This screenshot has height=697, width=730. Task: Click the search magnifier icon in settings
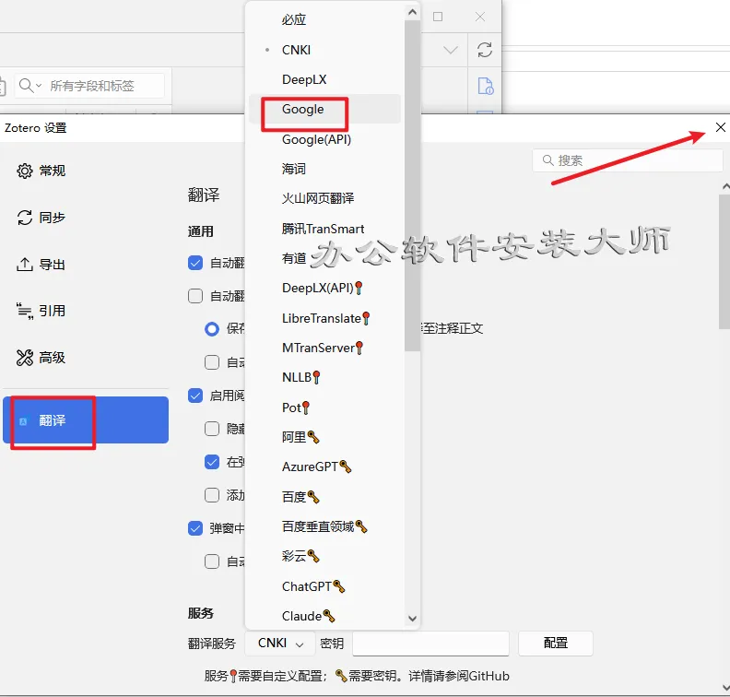pyautogui.click(x=548, y=160)
